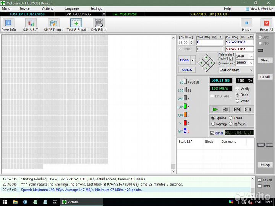Open SMART Logs from the toolbar

(x=53, y=25)
